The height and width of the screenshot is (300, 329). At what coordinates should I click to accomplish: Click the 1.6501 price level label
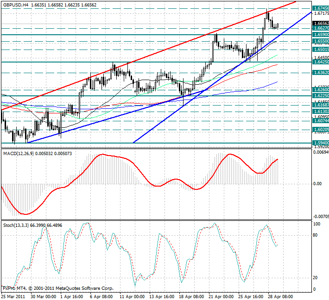[321, 50]
